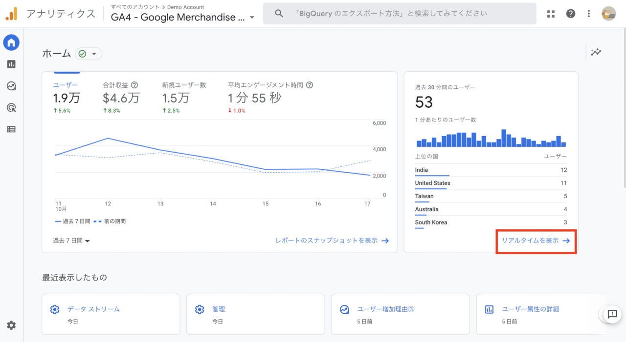Screen dimensions: 626x342
Task: Click magnifier icon in search bar
Action: pyautogui.click(x=279, y=14)
